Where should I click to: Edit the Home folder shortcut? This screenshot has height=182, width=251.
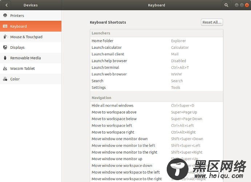point(157,41)
